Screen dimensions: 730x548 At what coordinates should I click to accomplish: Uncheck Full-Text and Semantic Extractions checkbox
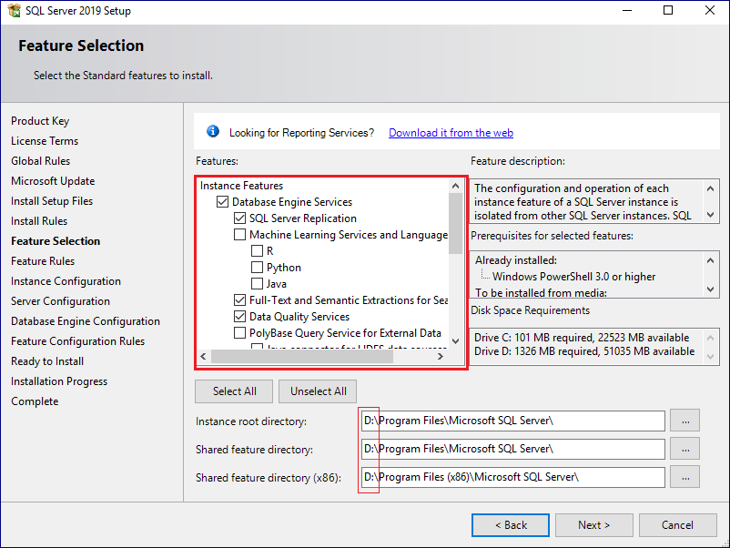click(x=239, y=299)
